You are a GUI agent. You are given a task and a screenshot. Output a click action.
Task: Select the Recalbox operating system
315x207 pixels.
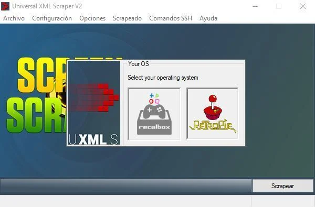point(154,114)
